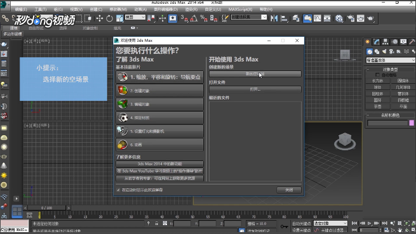Screen dimensions: 416x234
Task: Click the Render Production teapot icon
Action: (x=370, y=18)
